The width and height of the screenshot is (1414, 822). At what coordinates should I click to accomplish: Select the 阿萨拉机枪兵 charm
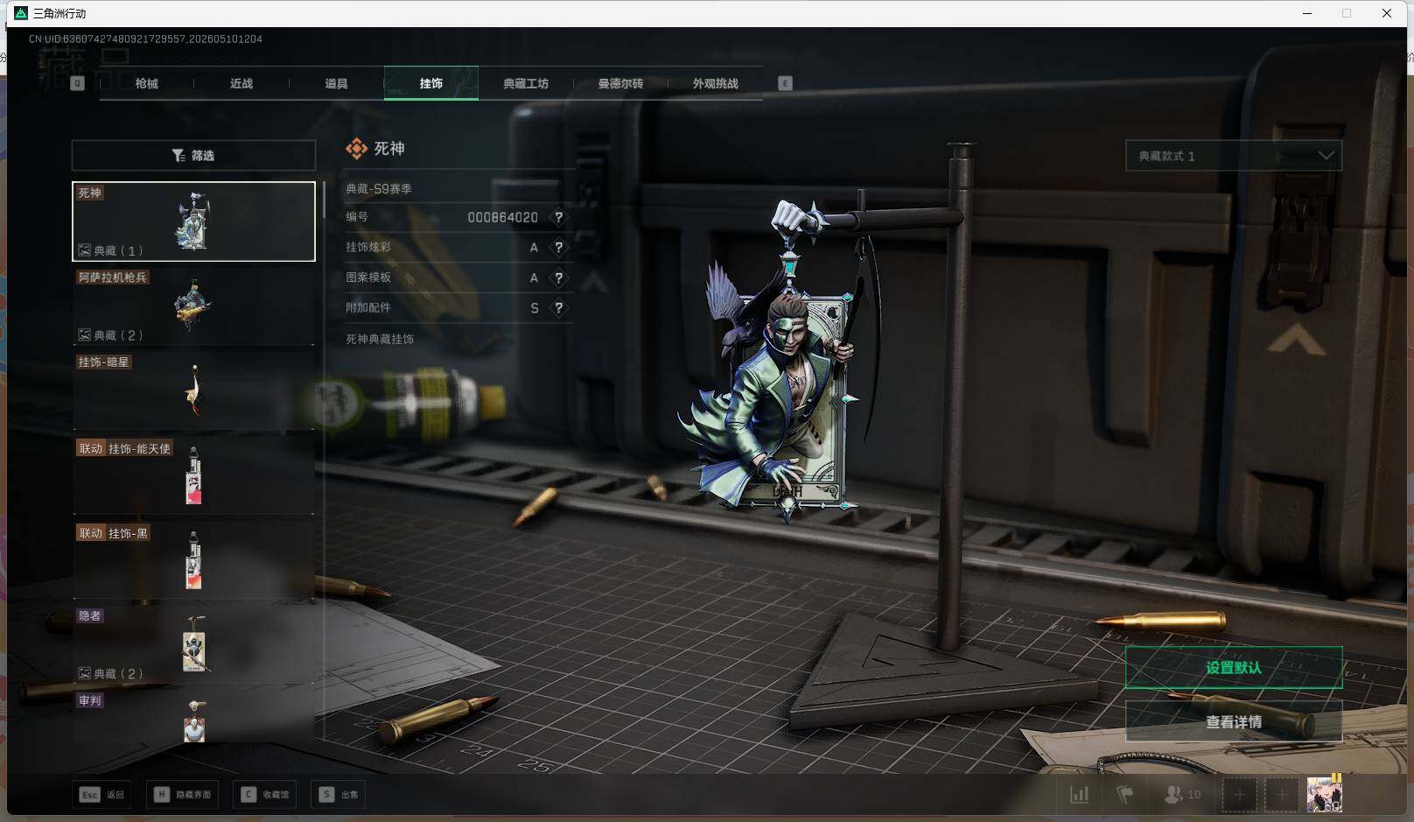click(193, 306)
